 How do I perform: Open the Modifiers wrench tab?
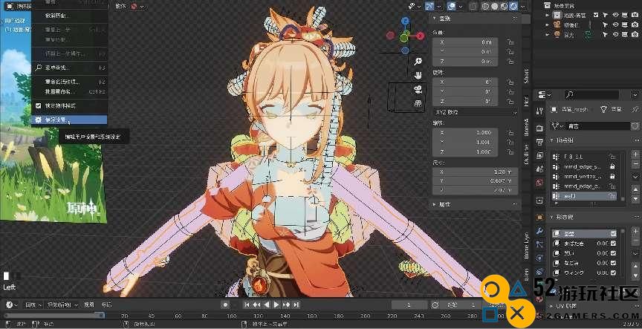[540, 231]
